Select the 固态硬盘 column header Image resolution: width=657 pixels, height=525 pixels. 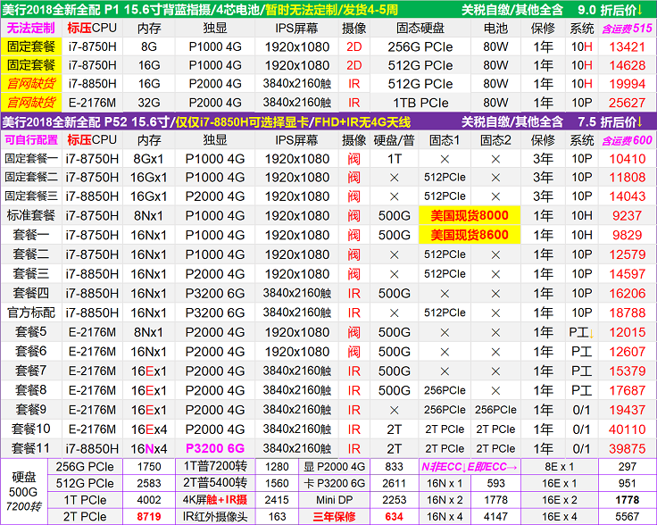[x=420, y=28]
